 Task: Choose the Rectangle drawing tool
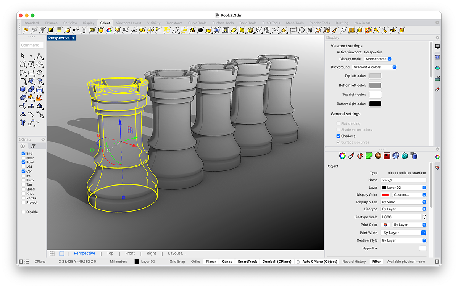coord(31,72)
